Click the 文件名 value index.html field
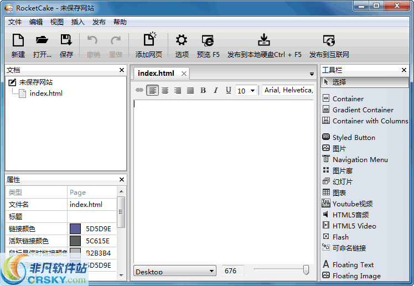The height and width of the screenshot is (286, 414). [92, 205]
